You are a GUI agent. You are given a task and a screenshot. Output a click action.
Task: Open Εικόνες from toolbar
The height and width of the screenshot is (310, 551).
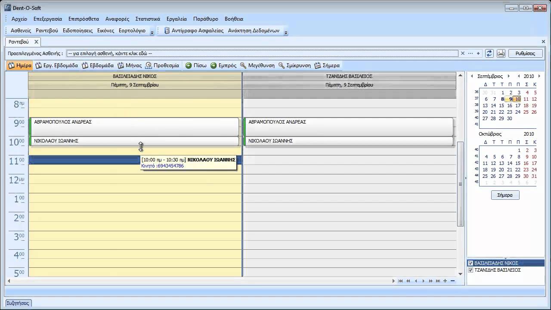pos(105,31)
